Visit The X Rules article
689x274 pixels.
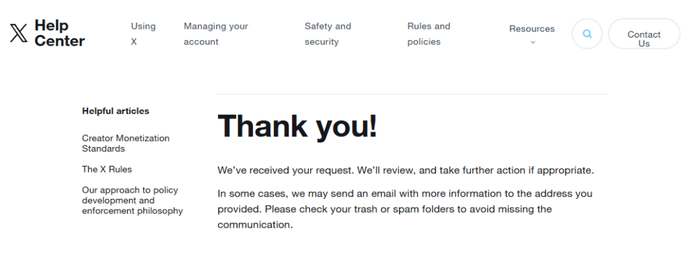pyautogui.click(x=107, y=169)
